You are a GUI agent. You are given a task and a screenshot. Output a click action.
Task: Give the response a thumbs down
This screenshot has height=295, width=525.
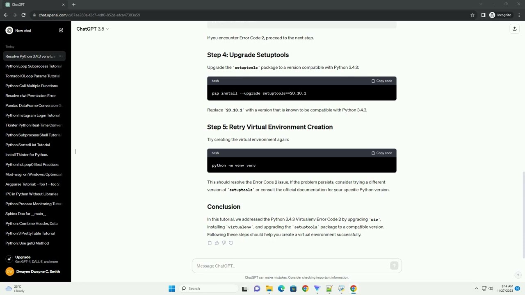[x=224, y=243]
